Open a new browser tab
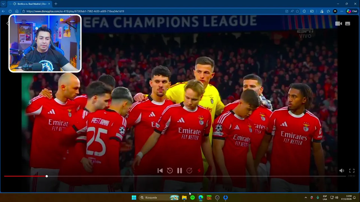360x202 pixels. 56,4
